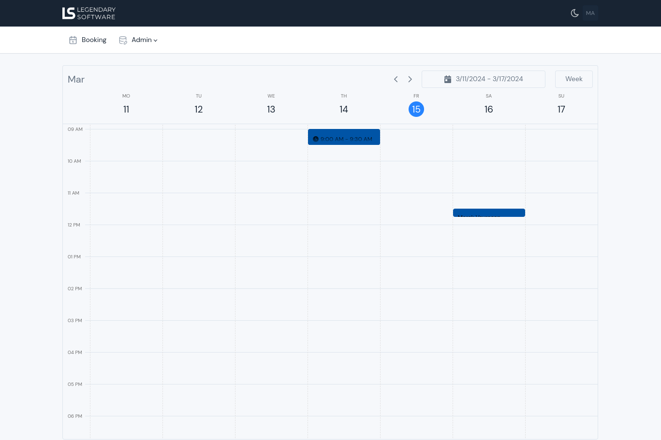661x440 pixels.
Task: Select today's date, Friday 15
Action: click(x=416, y=109)
